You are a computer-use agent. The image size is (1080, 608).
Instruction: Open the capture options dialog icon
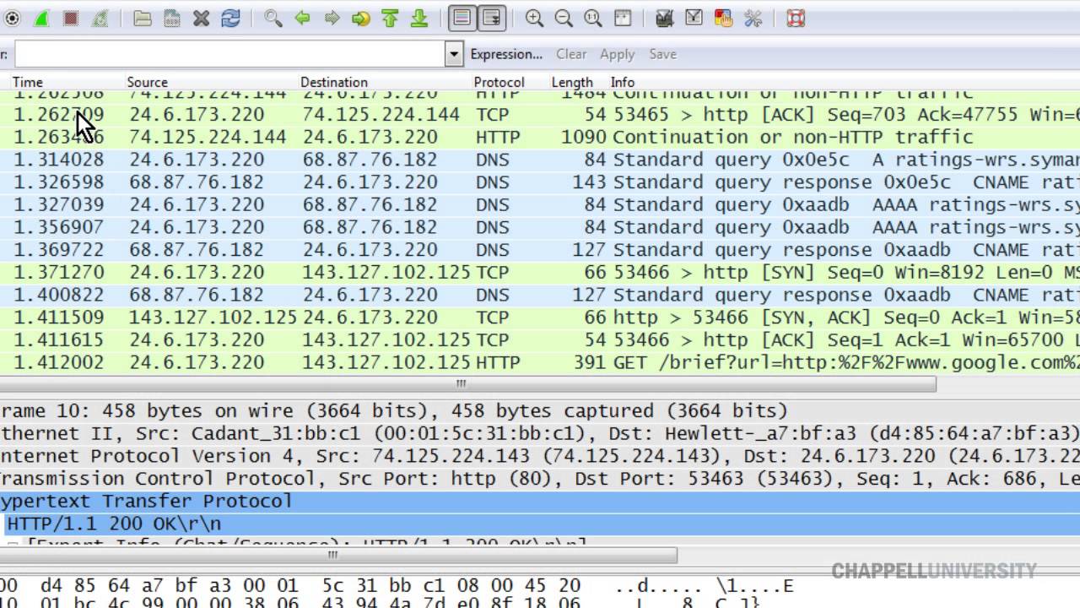[12, 18]
